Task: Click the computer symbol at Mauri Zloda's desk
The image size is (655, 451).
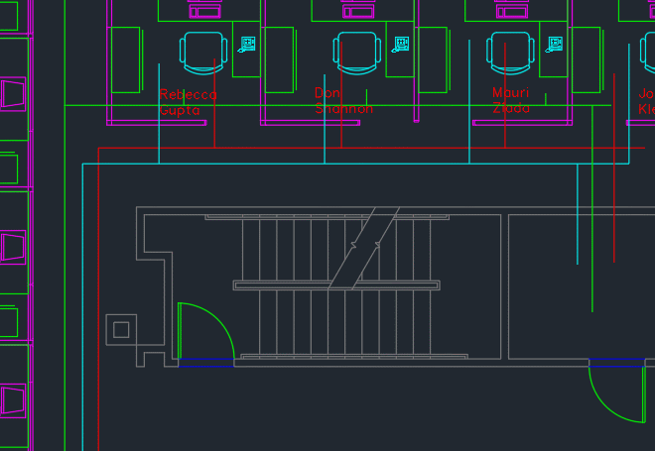Action: point(556,45)
